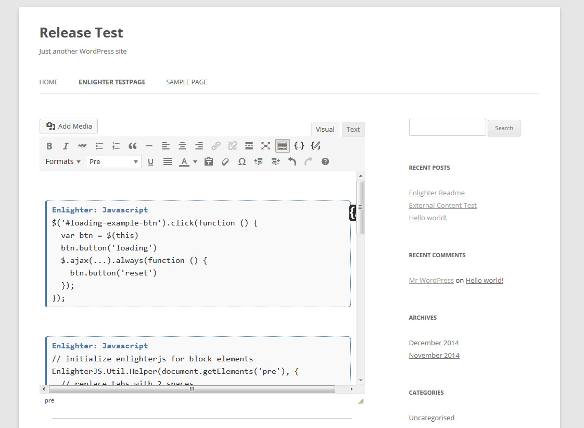Toggle bold formatting in editor toolbar
Screen dimensions: 584x428
(49, 146)
